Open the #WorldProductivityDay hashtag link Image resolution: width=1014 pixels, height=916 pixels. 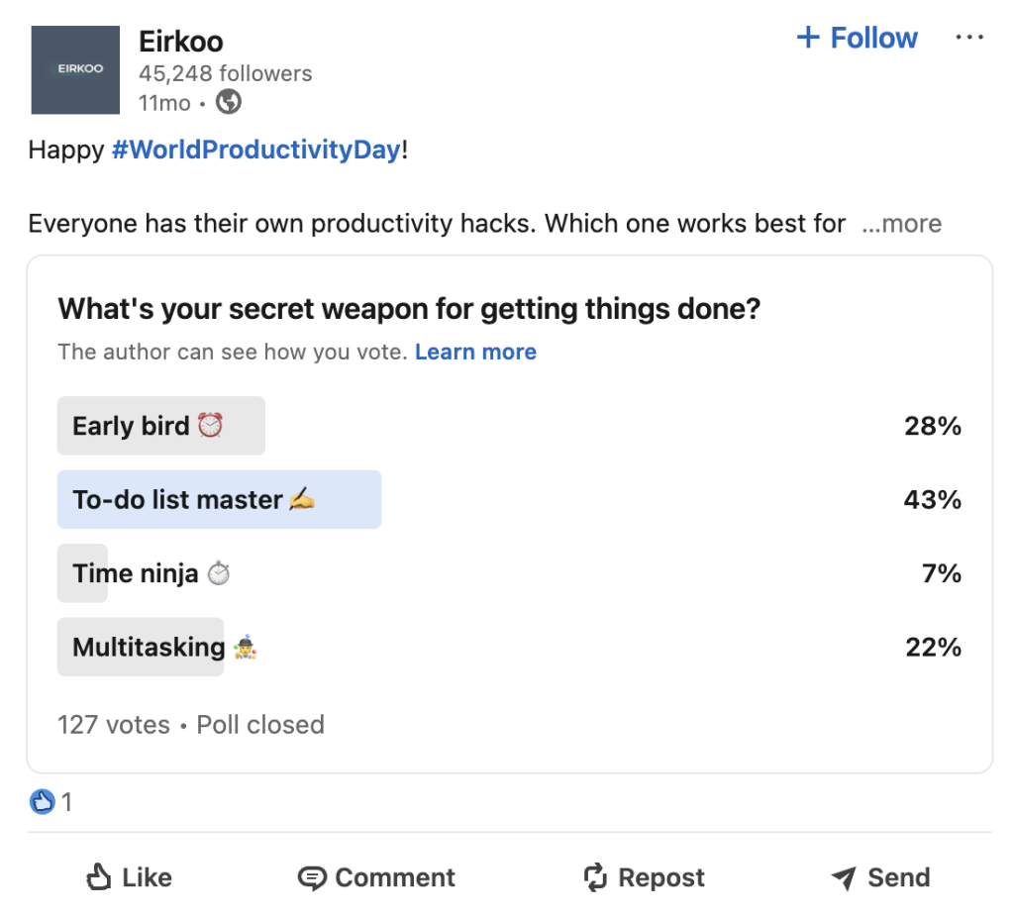[x=256, y=151]
